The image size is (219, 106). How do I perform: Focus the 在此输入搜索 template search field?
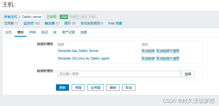[x=119, y=74]
